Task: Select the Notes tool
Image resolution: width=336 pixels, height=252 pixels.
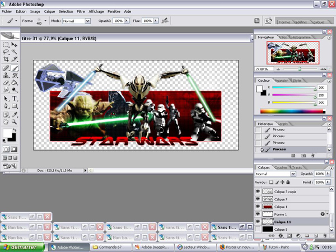Action: (x=6, y=115)
